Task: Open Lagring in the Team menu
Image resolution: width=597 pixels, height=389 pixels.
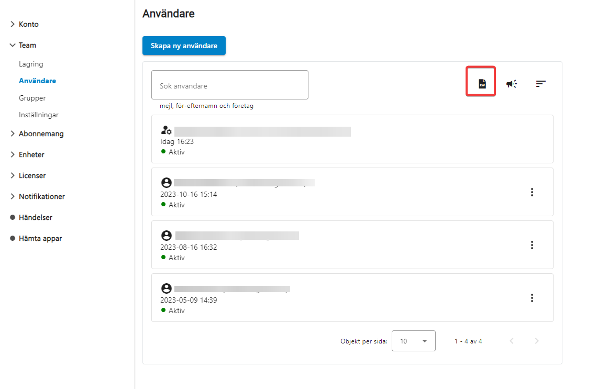Action: (31, 64)
